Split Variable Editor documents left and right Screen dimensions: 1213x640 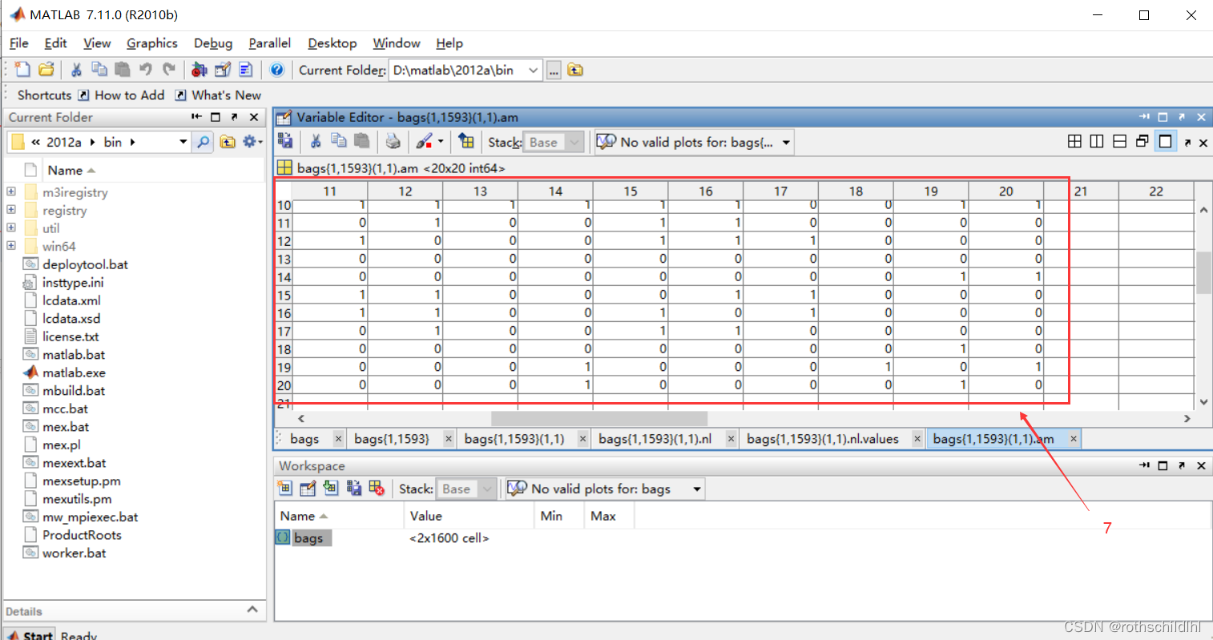[1097, 142]
